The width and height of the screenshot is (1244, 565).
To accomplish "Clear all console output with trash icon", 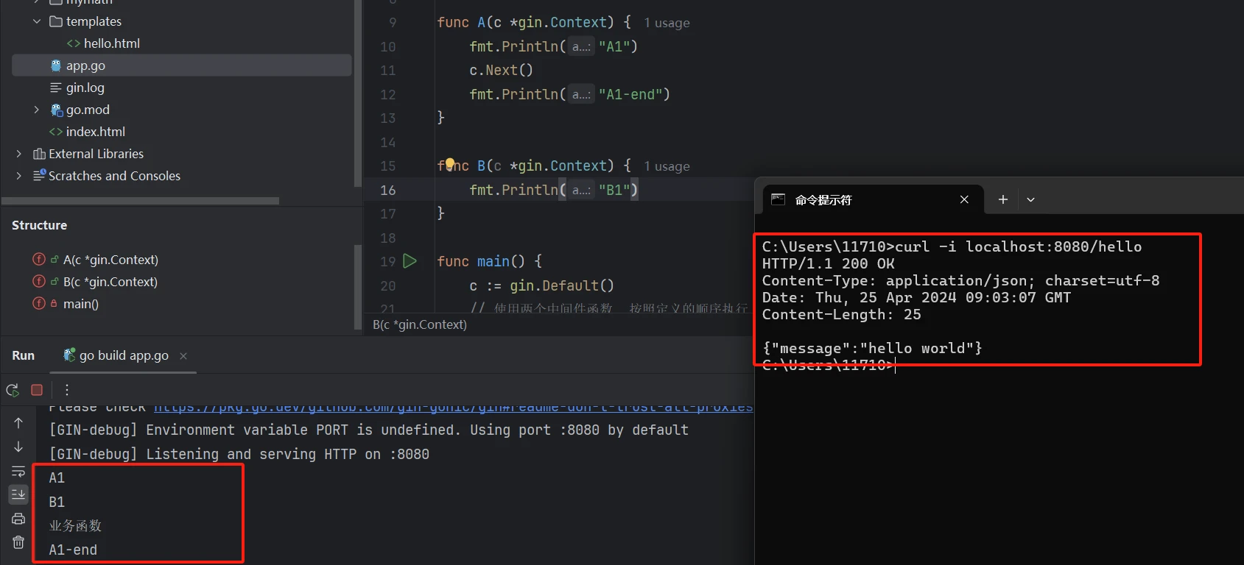I will (18, 542).
